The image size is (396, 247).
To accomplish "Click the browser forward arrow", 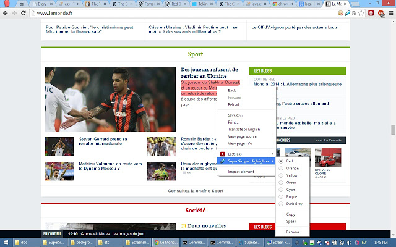I will 14,13.
